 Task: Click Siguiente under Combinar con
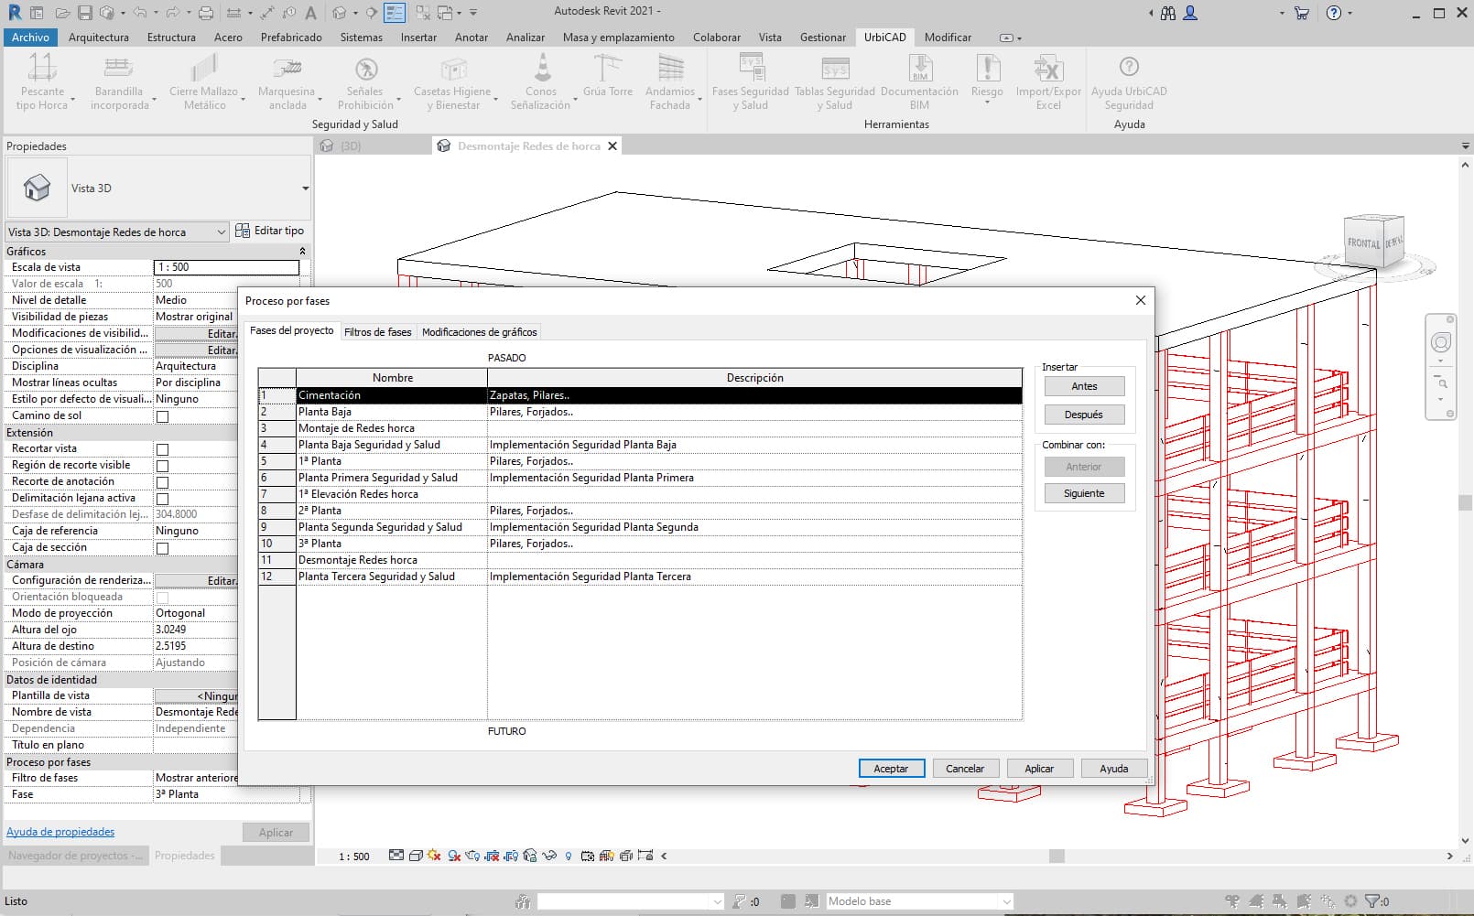coord(1084,493)
